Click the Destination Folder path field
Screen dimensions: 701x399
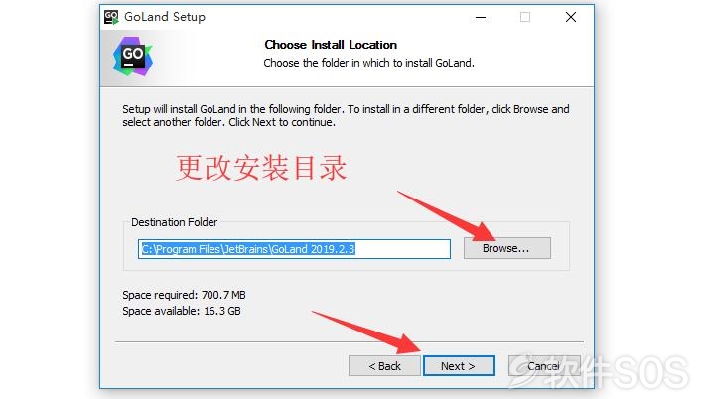point(294,249)
